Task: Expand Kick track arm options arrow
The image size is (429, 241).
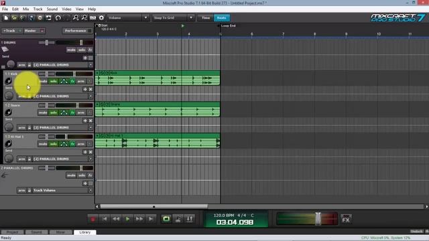Action: click(x=90, y=81)
